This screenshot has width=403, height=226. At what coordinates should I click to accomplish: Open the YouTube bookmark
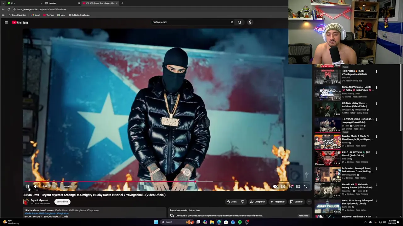pyautogui.click(x=48, y=15)
